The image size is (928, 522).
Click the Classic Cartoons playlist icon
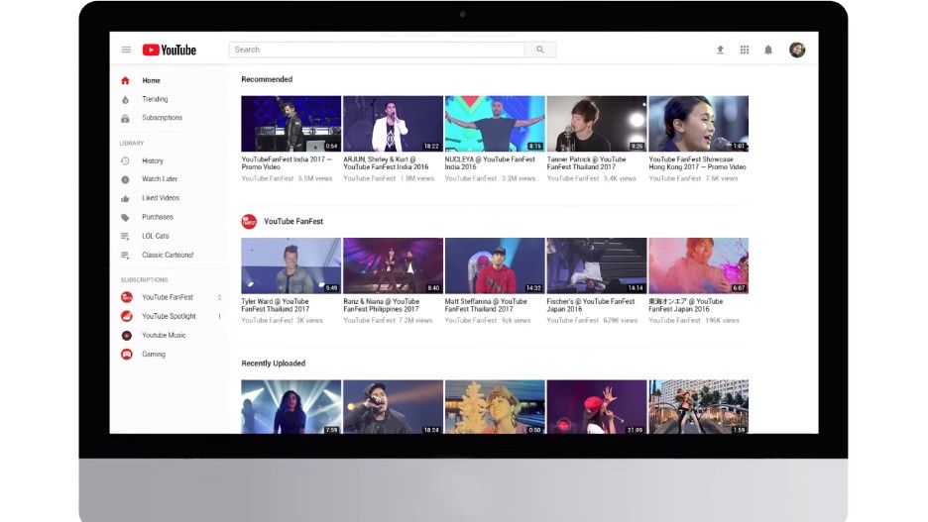click(125, 255)
